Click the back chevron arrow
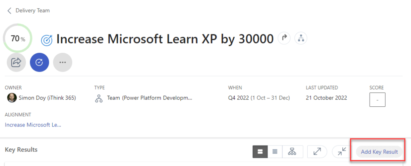The height and width of the screenshot is (166, 411). pos(10,10)
